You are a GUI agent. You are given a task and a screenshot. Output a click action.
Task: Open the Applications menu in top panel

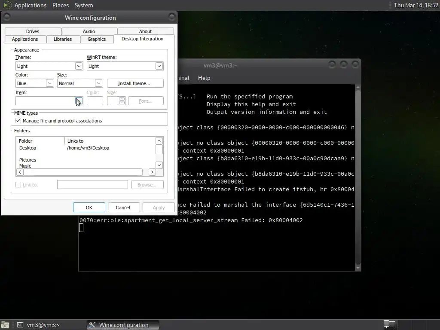[31, 5]
